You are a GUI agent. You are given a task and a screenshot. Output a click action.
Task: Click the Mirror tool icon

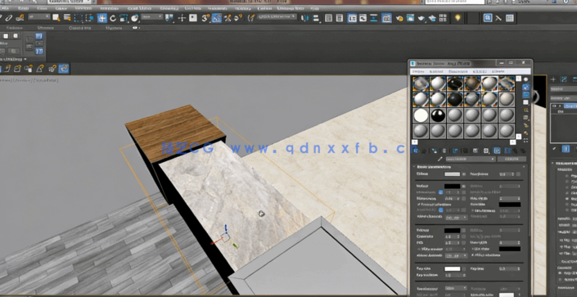tap(304, 18)
